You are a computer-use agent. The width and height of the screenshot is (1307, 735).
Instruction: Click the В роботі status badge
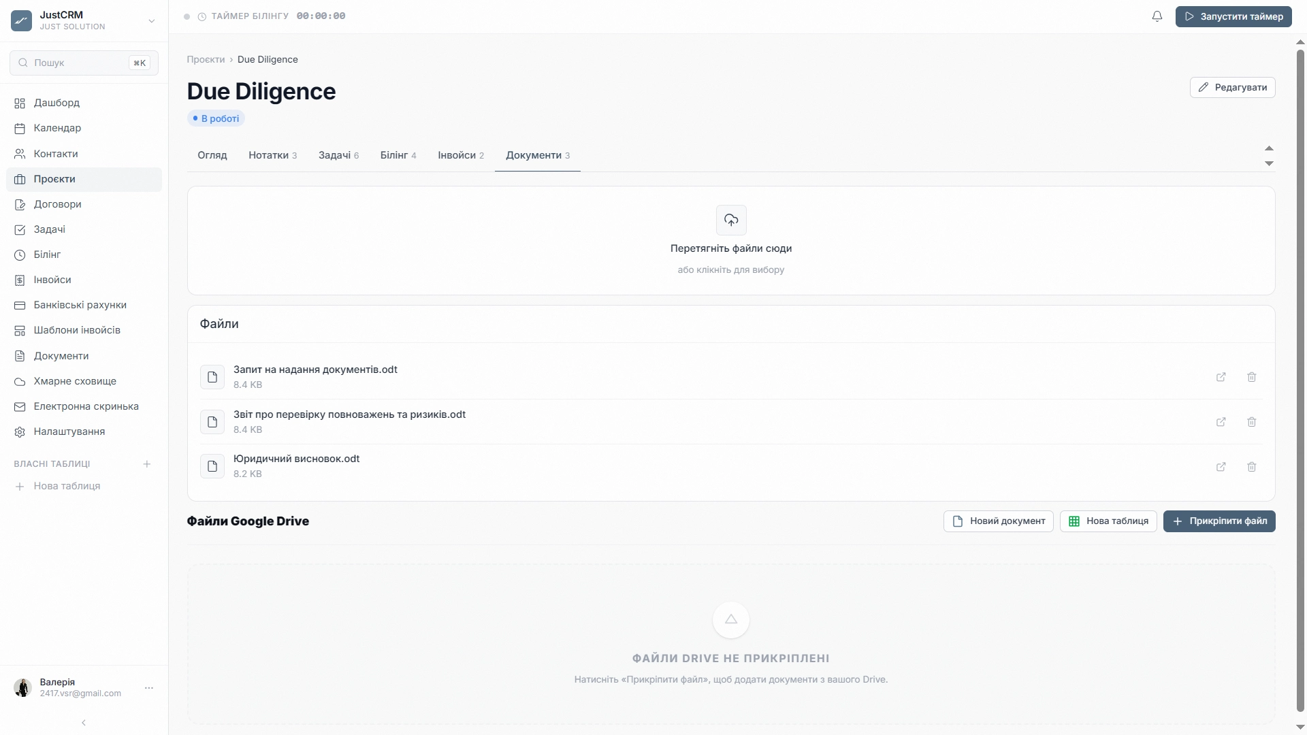[x=216, y=118]
